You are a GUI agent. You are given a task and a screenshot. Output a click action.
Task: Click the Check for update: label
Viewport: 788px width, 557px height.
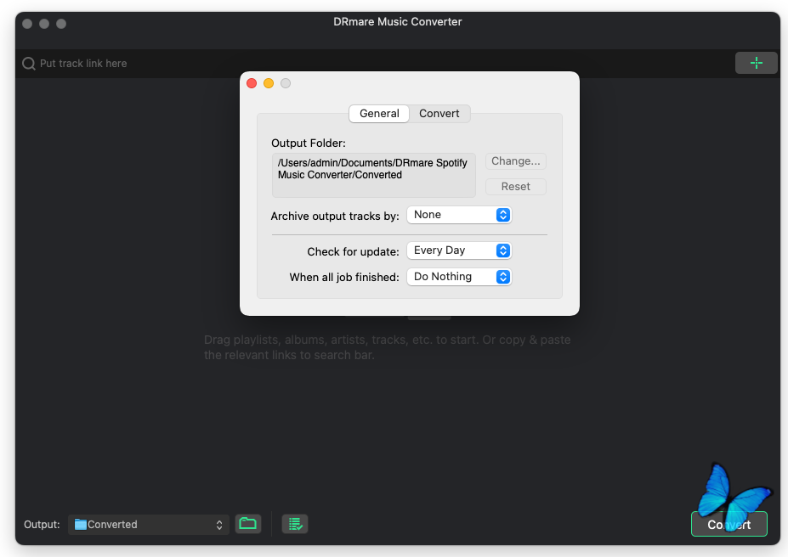tap(353, 251)
